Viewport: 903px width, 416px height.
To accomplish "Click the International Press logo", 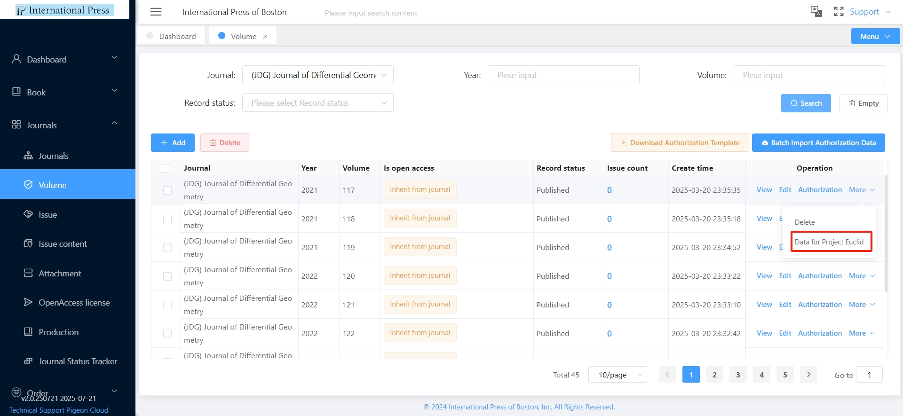I will 65,10.
